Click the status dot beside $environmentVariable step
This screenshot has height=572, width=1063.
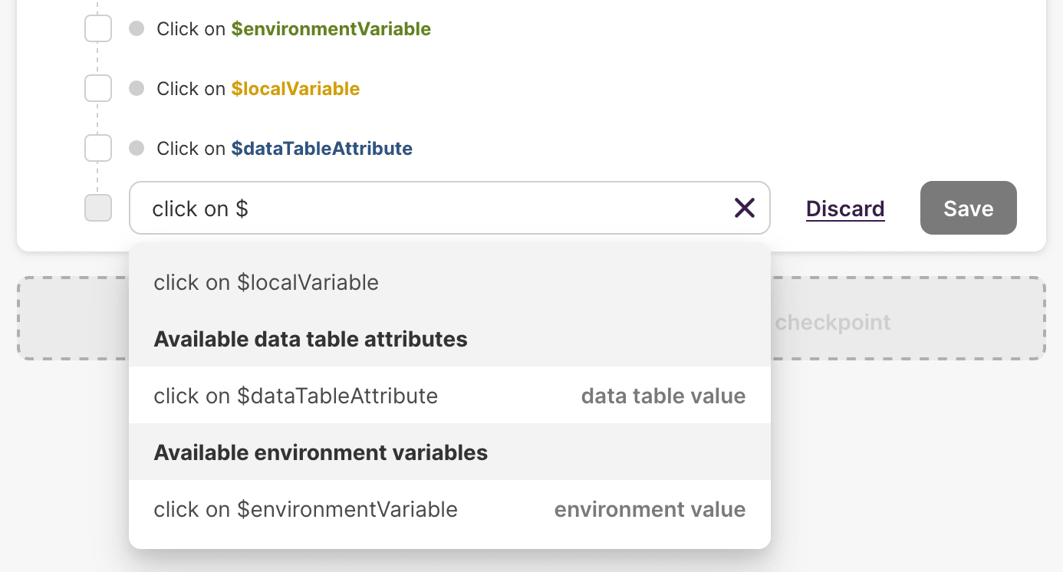coord(137,28)
